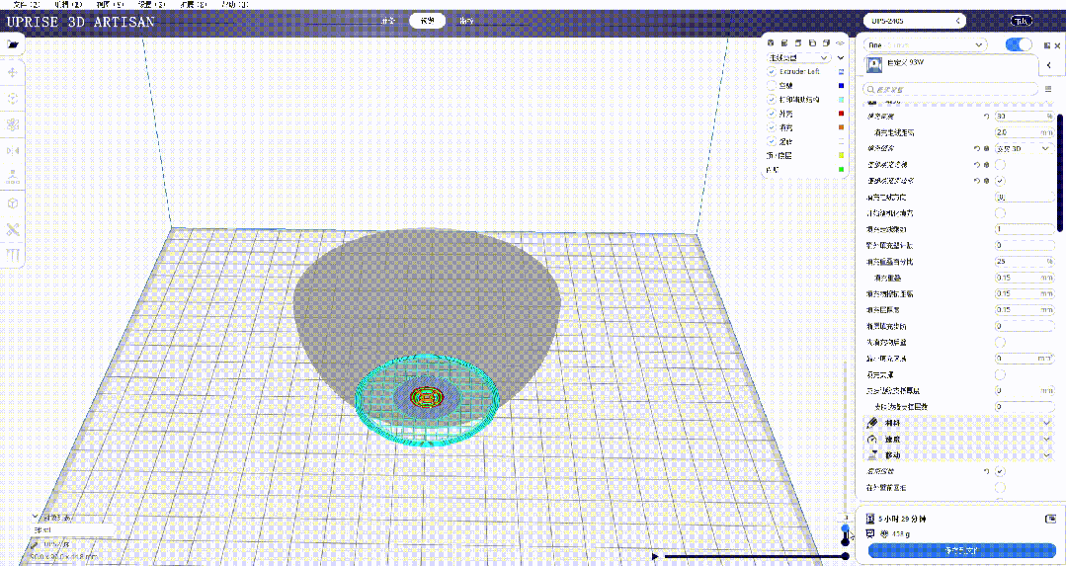
Task: Switch to the Preview stage tab
Action: click(x=427, y=20)
